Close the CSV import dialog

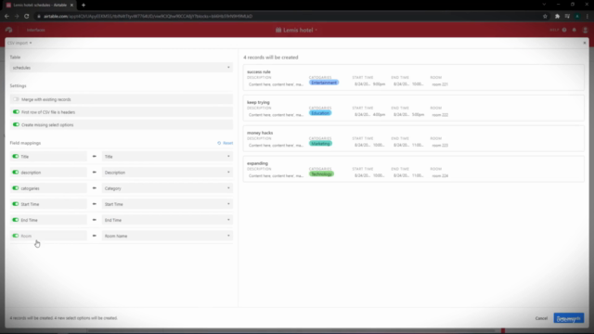[585, 43]
